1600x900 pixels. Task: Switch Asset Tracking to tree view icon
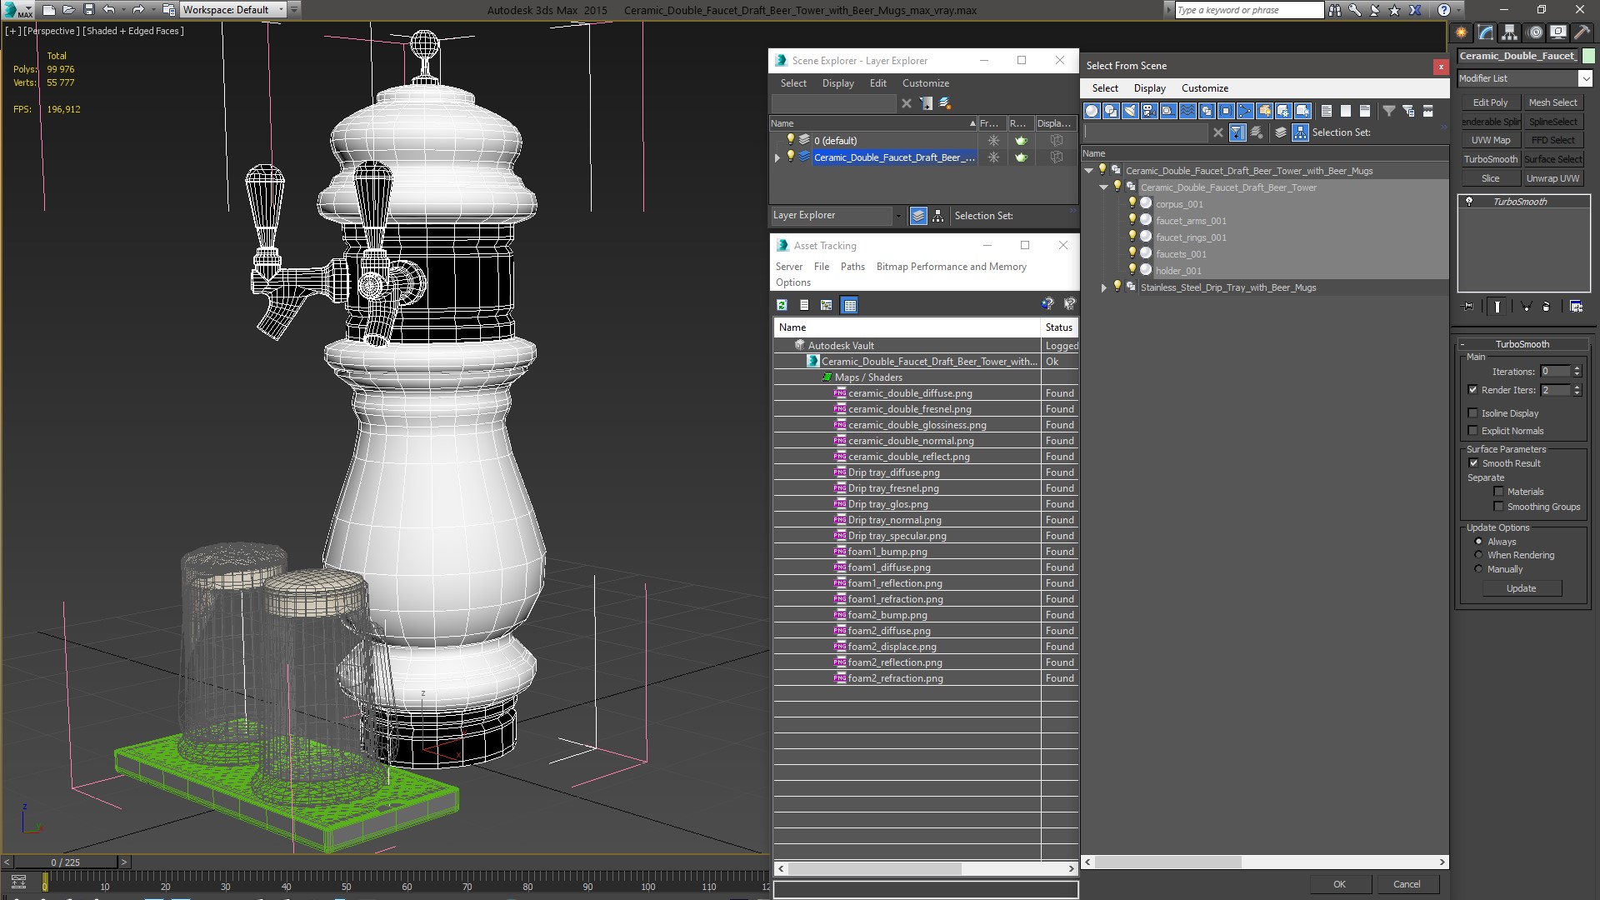[826, 305]
